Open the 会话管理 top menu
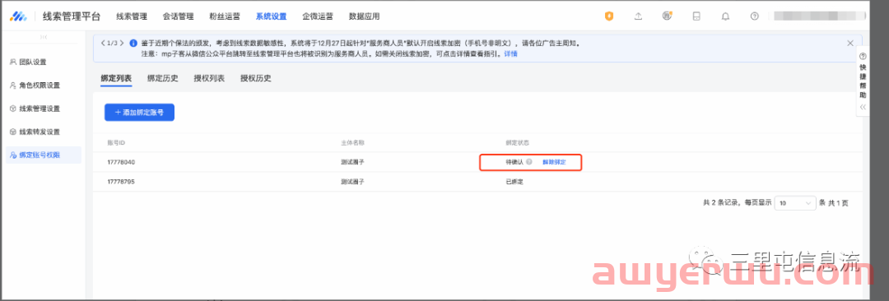 pos(178,16)
